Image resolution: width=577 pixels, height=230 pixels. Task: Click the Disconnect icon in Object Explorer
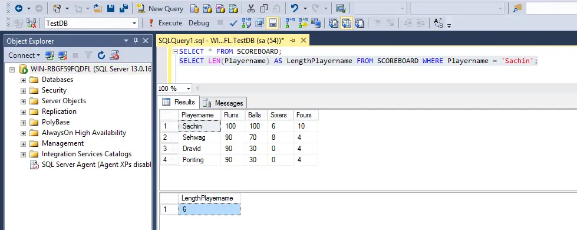point(62,55)
